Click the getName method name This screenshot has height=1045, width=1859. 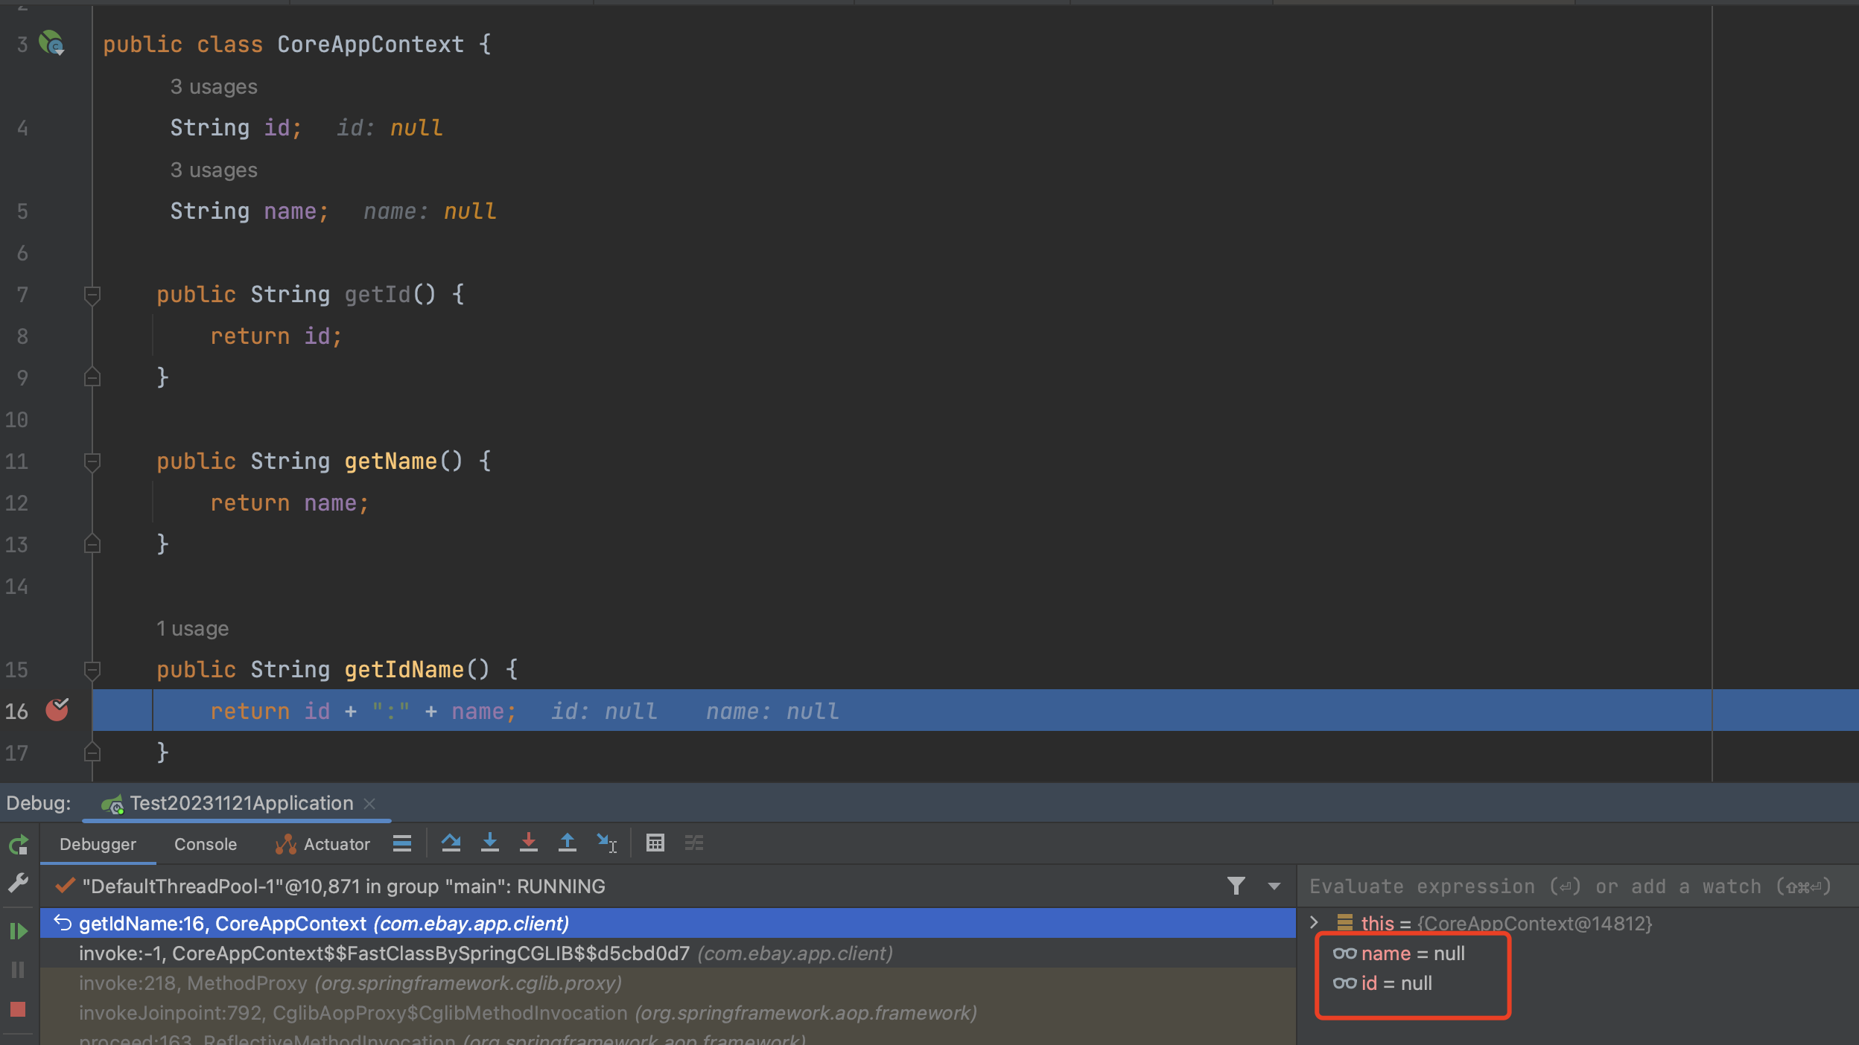pos(390,461)
